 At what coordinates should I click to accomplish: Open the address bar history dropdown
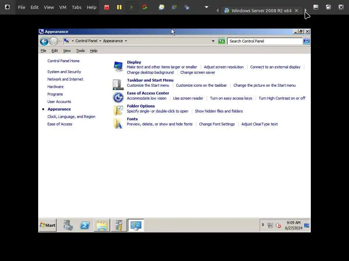click(213, 41)
